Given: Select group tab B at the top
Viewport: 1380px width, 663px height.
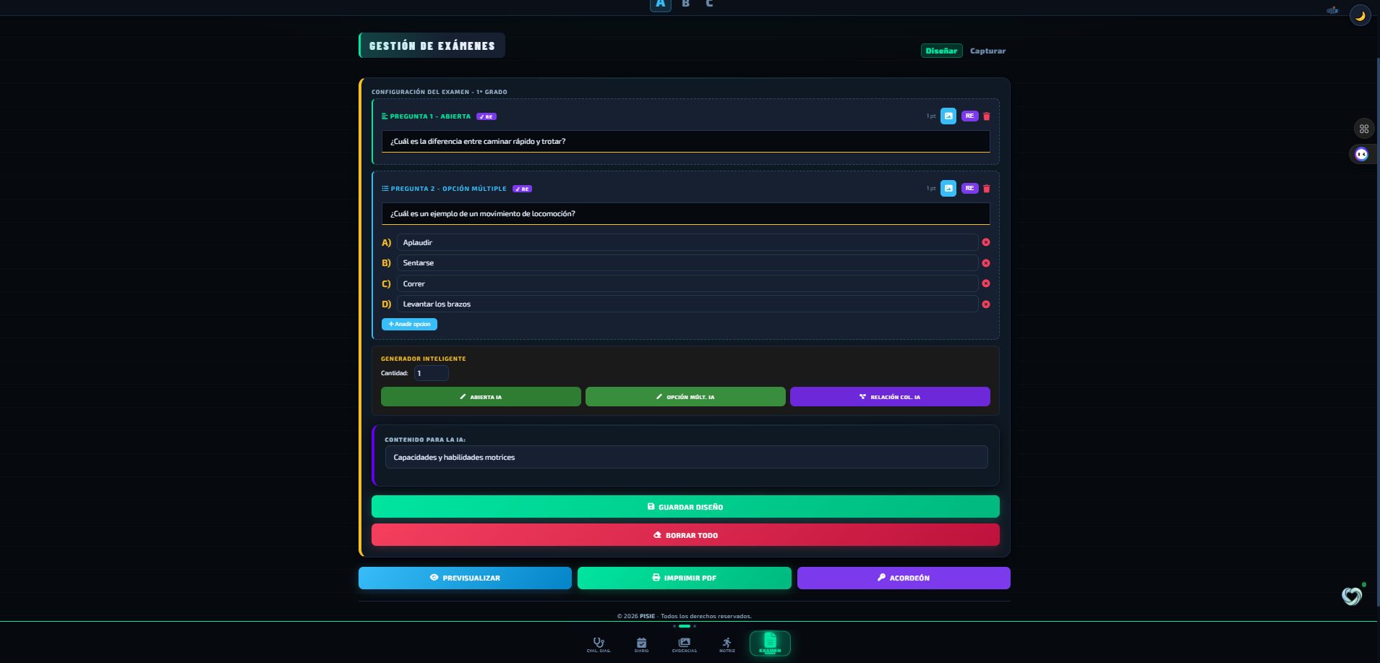Looking at the screenshot, I should pos(685,4).
